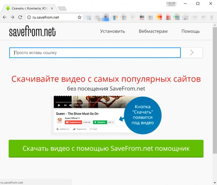
Task: Maximize the browser window
Action: pyautogui.click(x=198, y=4)
